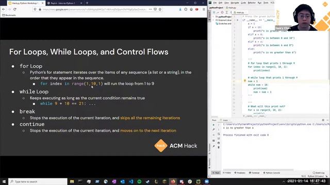Bookmark this page with star icon

160,9
